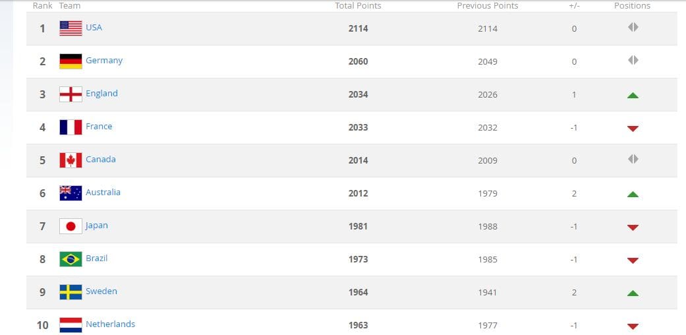Open the Australia team link

pos(103,193)
